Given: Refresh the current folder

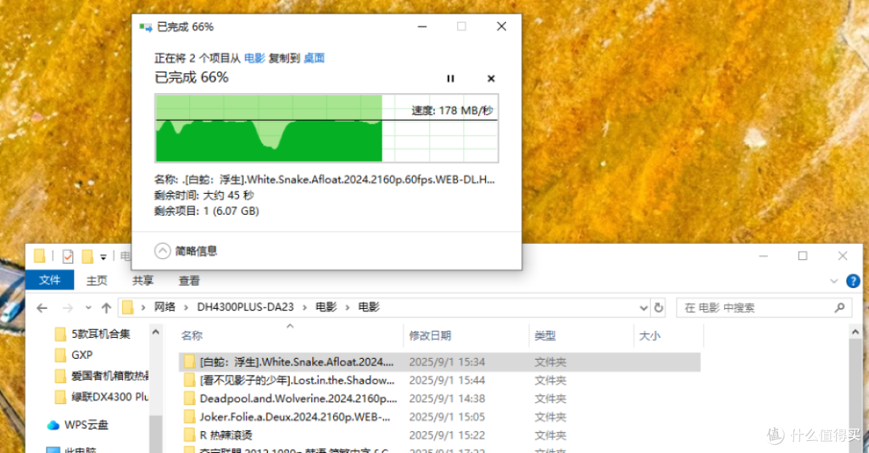Looking at the screenshot, I should point(658,307).
